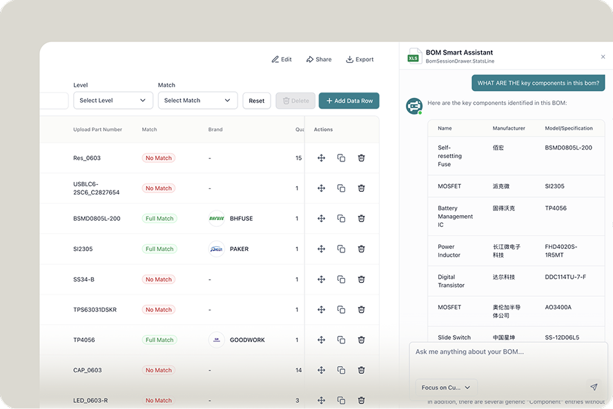Click the Full Match badge for TP4056
This screenshot has height=409, width=613.
pyautogui.click(x=159, y=340)
